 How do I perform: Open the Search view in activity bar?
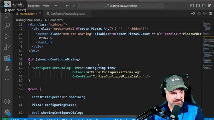coord(7,25)
